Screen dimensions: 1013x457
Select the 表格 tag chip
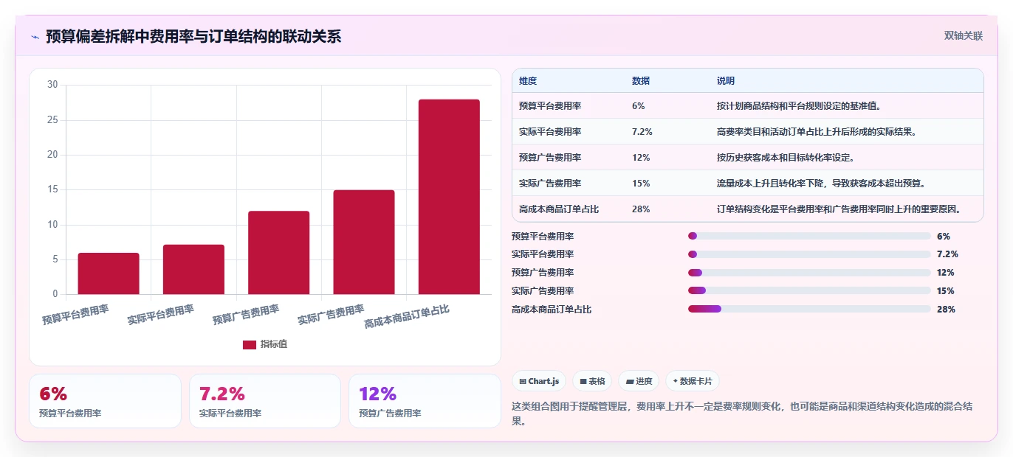[592, 381]
